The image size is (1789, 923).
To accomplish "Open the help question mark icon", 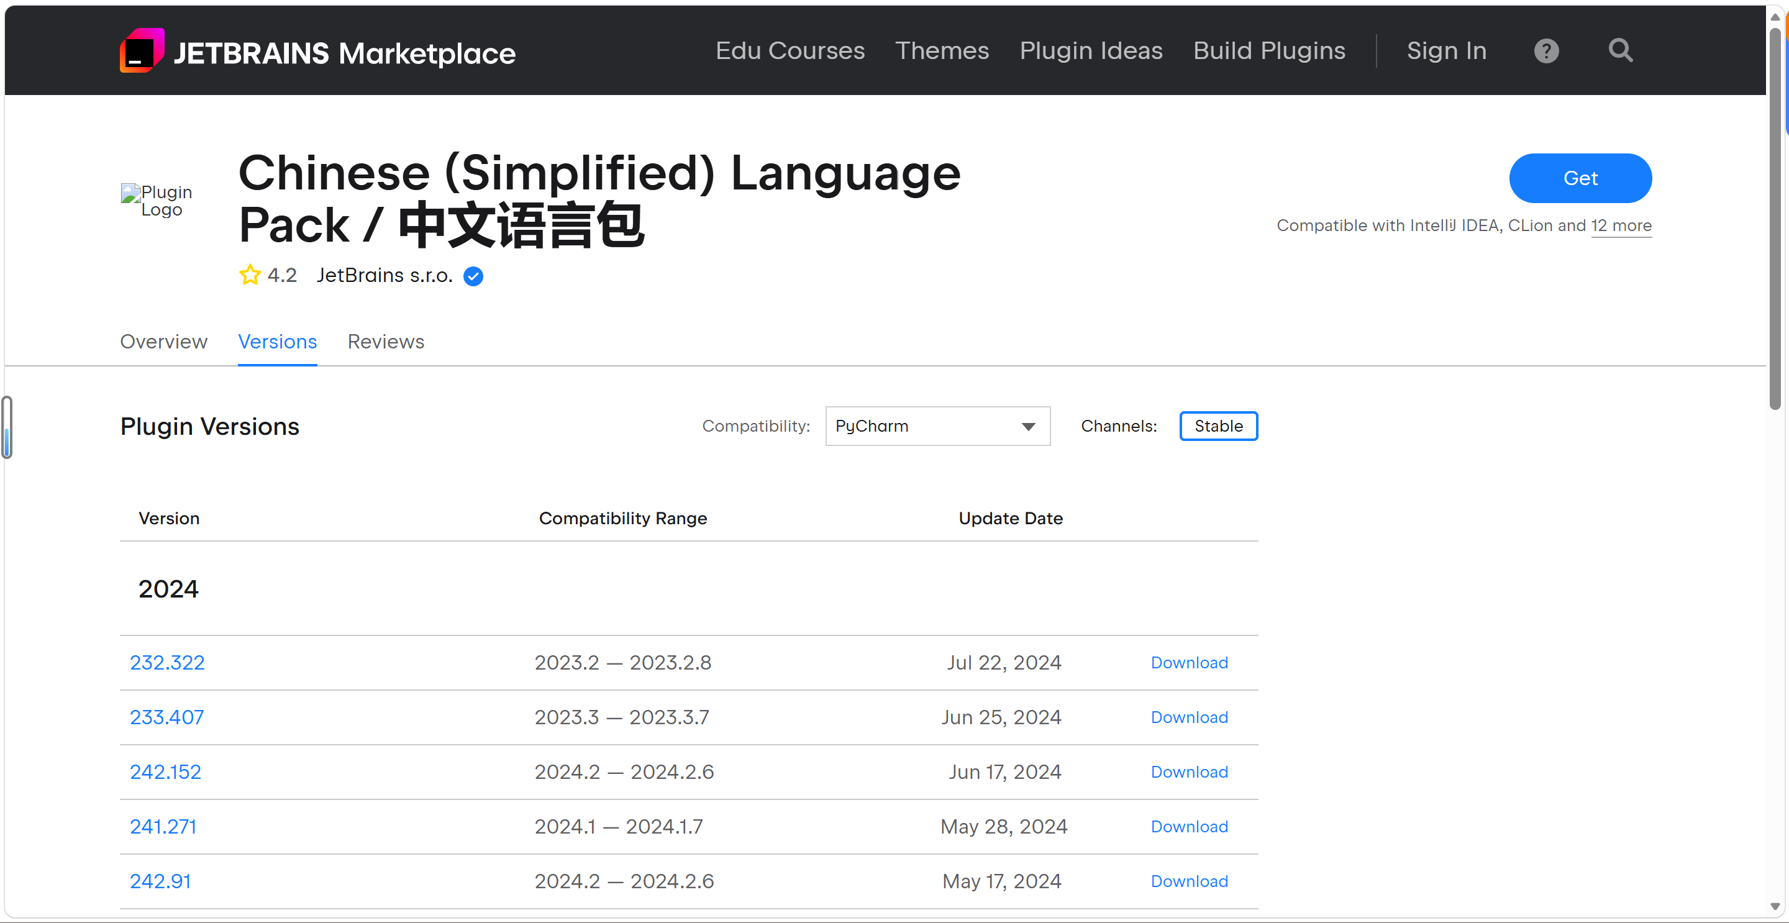I will [1546, 51].
